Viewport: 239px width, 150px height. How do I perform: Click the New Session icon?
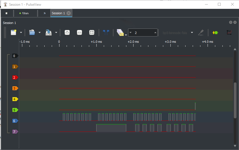pyautogui.click(x=14, y=33)
